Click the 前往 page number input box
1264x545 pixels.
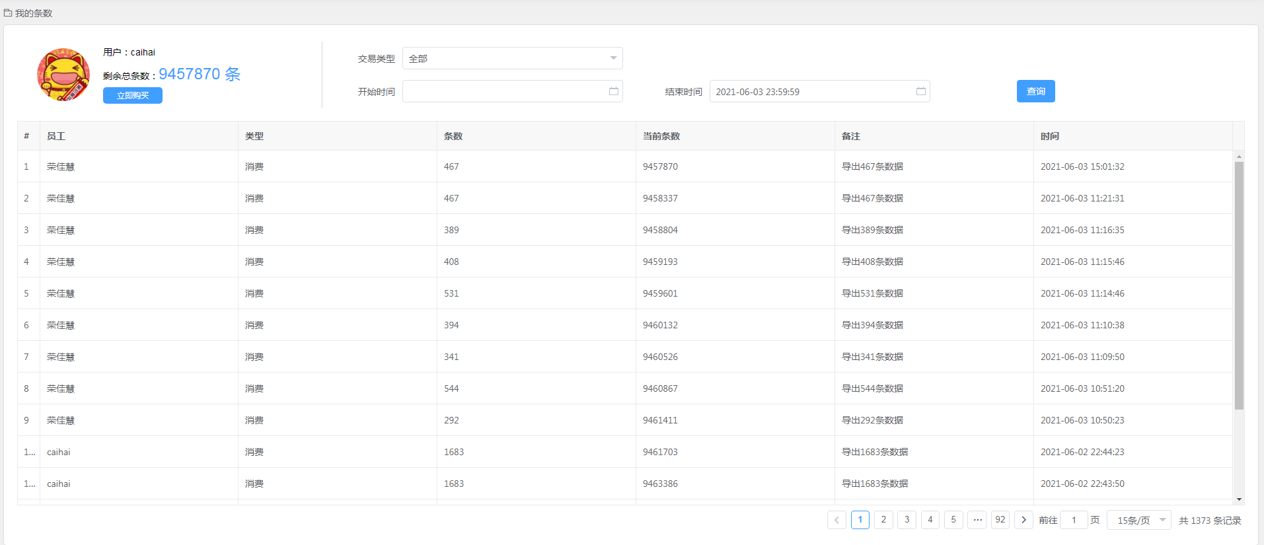(1074, 521)
